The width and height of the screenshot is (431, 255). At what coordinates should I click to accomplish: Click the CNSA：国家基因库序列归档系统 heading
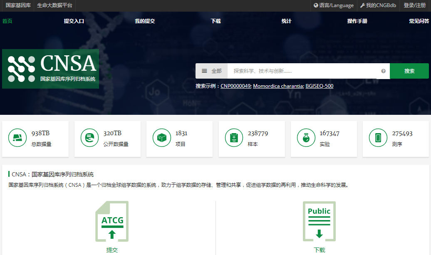[x=52, y=174]
